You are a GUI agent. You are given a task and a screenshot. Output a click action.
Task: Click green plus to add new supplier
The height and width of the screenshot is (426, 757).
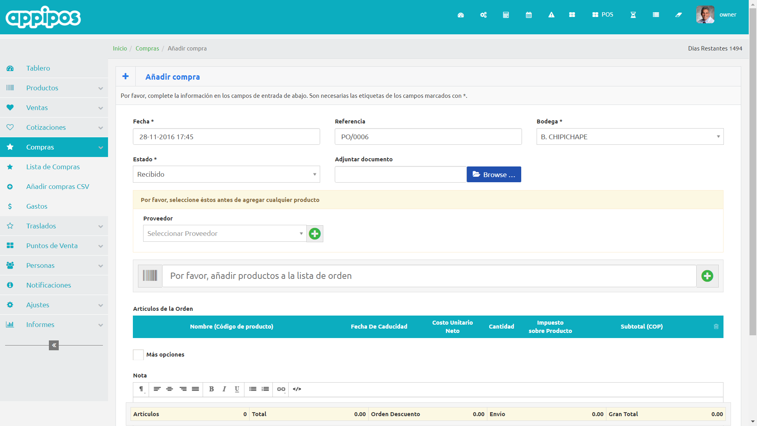(x=315, y=234)
